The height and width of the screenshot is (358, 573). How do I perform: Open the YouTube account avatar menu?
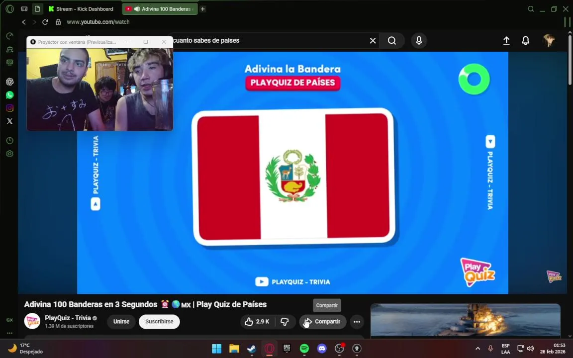pos(549,41)
